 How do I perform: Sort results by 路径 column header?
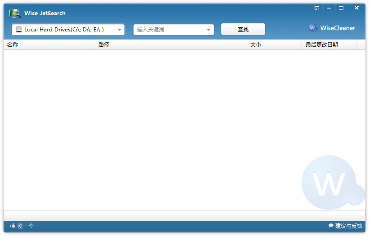click(170, 44)
